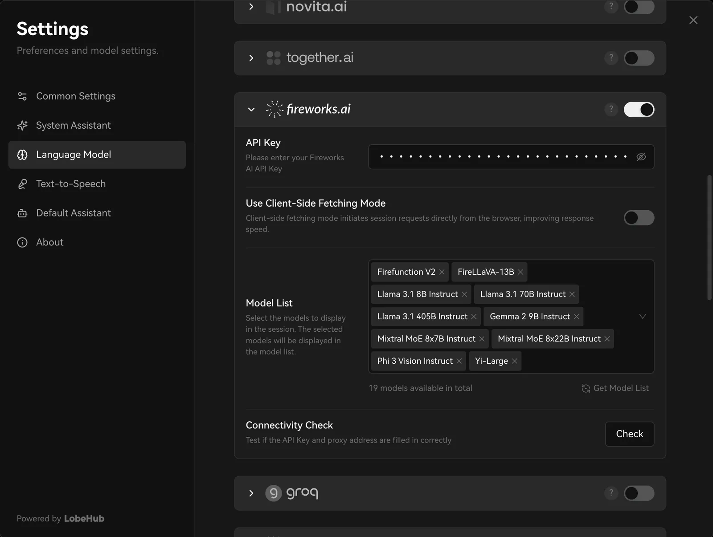Open the model list dropdown arrow
The width and height of the screenshot is (713, 537).
pyautogui.click(x=642, y=317)
